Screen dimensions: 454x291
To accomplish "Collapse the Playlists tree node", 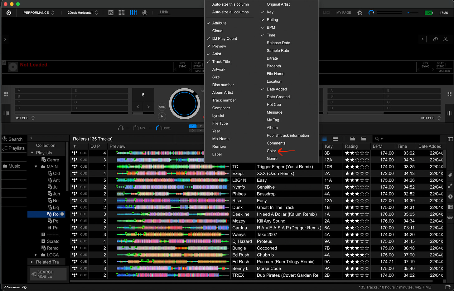I will tap(32, 153).
